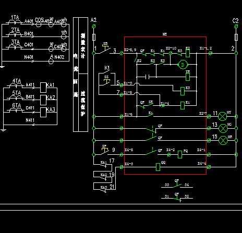242x233 pixels.
Task: Select wire number 11 beside the HY lamp
Action: 215,113
